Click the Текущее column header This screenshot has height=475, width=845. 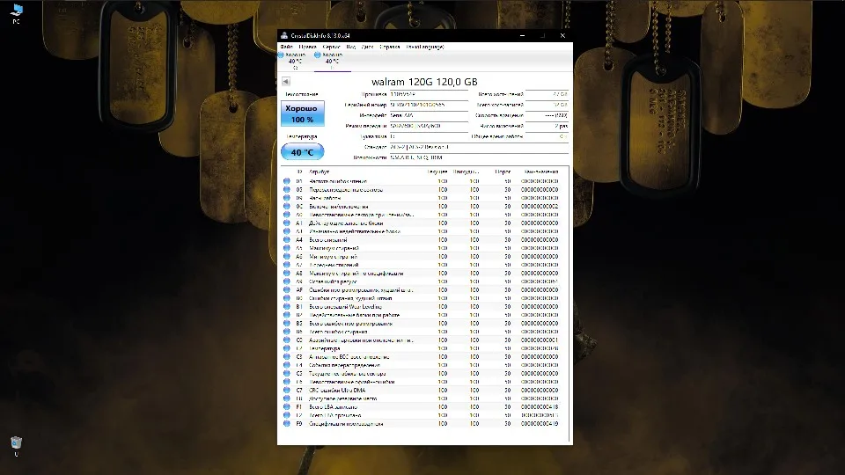437,172
